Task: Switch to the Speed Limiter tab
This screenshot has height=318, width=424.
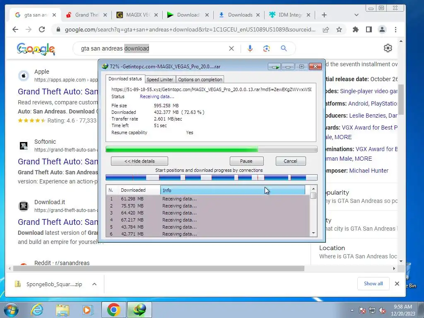Action: (x=160, y=79)
